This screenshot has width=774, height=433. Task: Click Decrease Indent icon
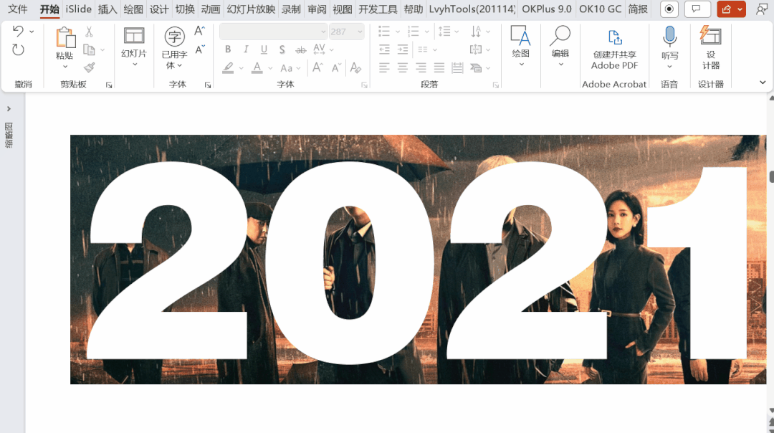click(384, 49)
